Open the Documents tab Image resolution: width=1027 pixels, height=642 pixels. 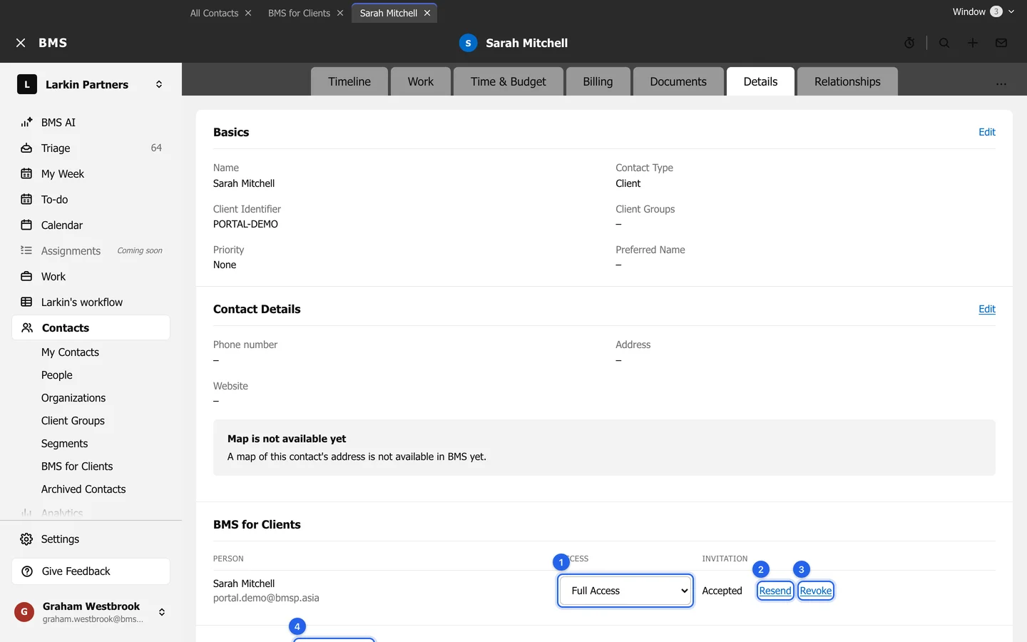tap(678, 81)
